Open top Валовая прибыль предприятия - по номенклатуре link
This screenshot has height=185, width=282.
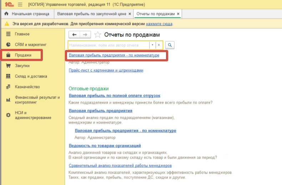pyautogui.click(x=114, y=55)
